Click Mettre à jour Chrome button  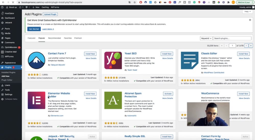[x=245, y=2]
